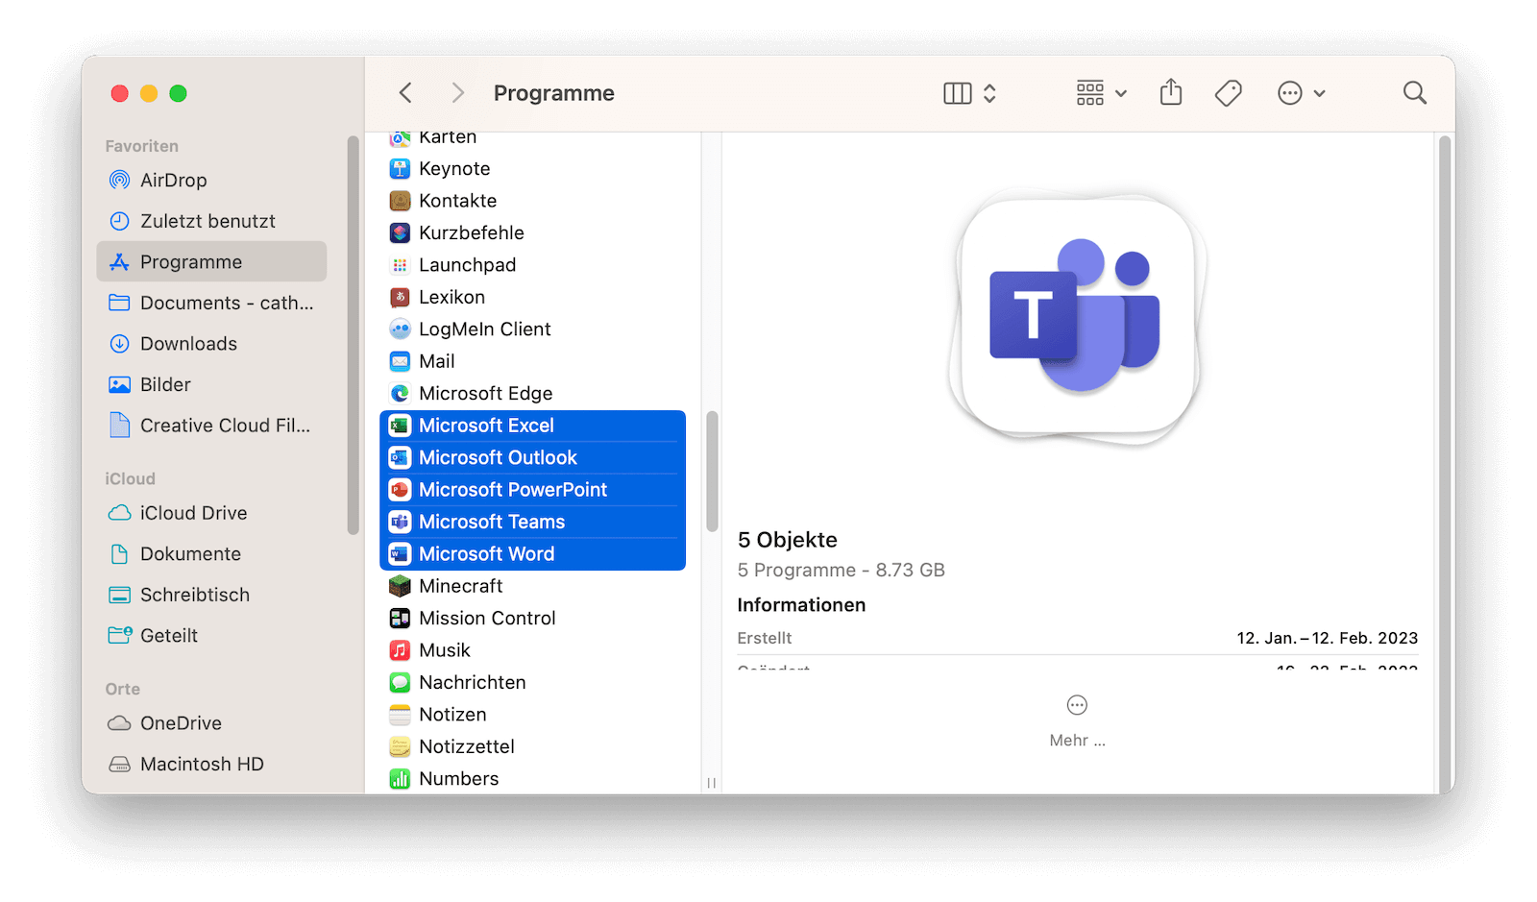
Task: Open the group-by grid icon menu
Action: pos(1090,93)
